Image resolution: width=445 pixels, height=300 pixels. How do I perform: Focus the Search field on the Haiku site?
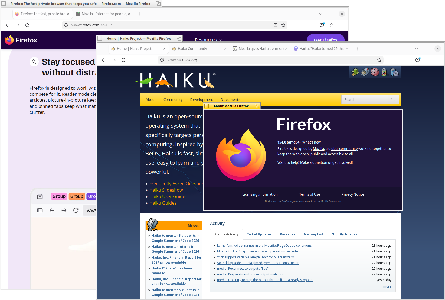[x=365, y=99]
